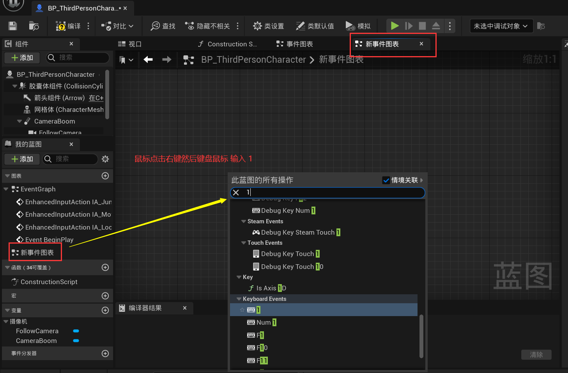Open 类设置 class settings
This screenshot has height=373, width=568.
pos(268,26)
